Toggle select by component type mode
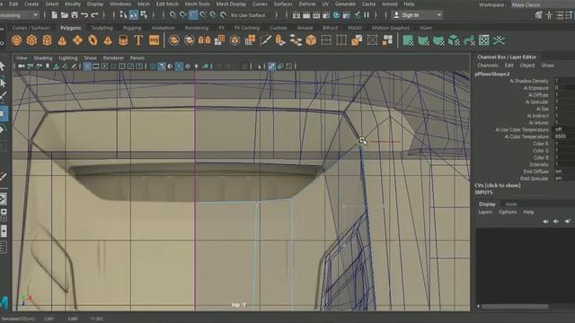575x323 pixels. [144, 15]
